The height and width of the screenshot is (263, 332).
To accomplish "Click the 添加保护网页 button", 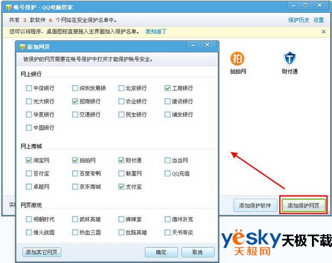I will click(304, 205).
